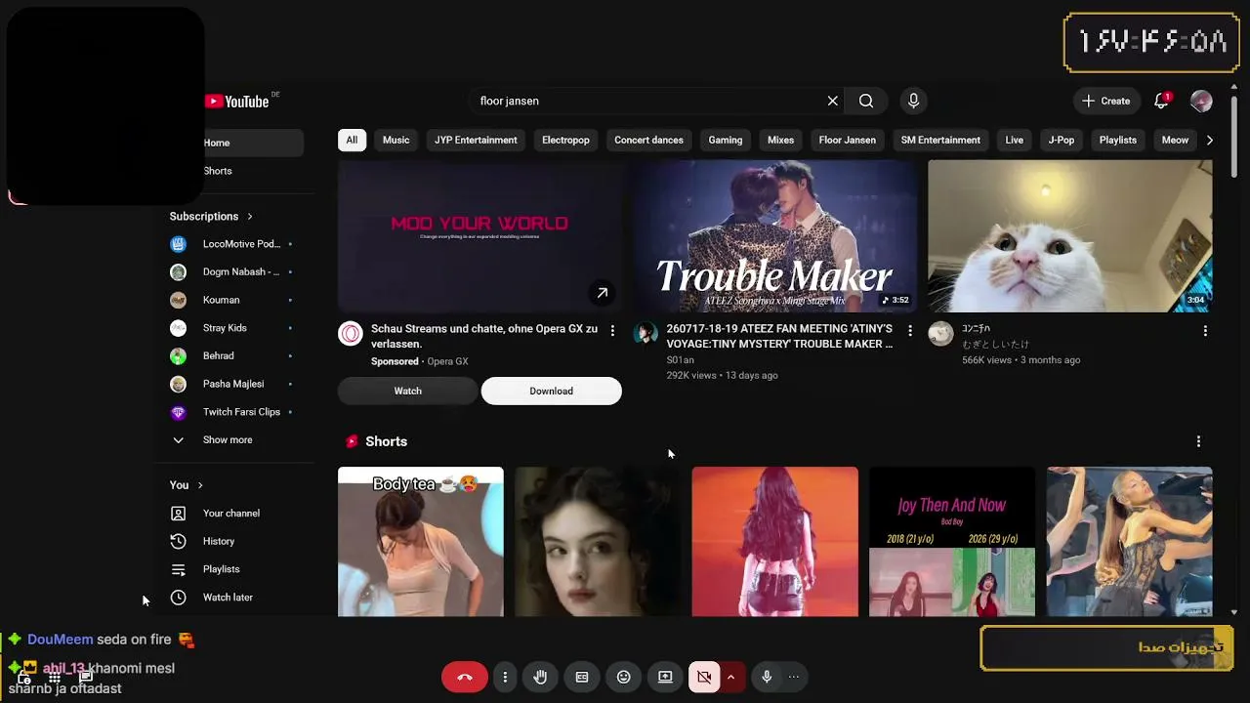Open options for the Opera GX ad

[612, 331]
